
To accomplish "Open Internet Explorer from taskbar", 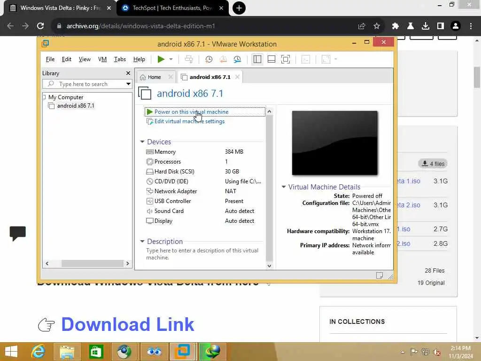I will click(39, 352).
